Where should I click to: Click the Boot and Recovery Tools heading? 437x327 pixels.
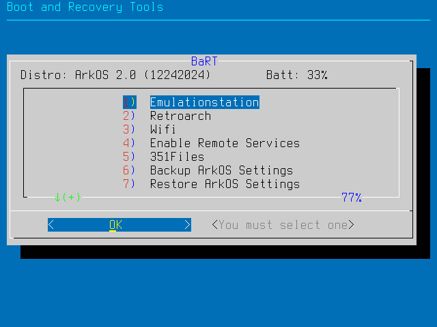[x=85, y=7]
